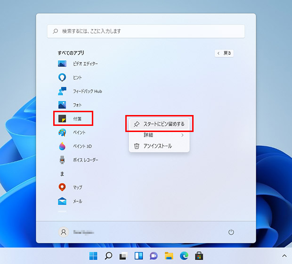
Task: Open Microsoft Edge from the taskbar
Action: click(x=184, y=256)
